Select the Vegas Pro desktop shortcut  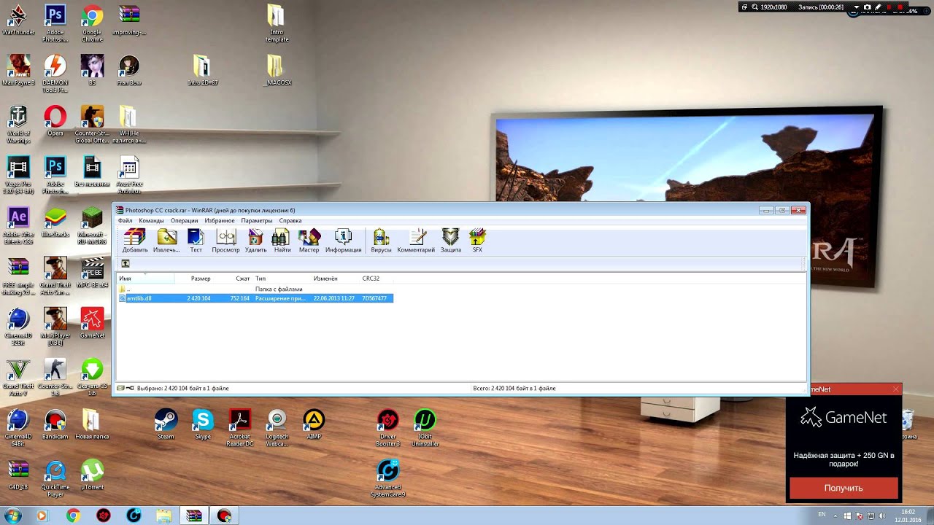(18, 175)
